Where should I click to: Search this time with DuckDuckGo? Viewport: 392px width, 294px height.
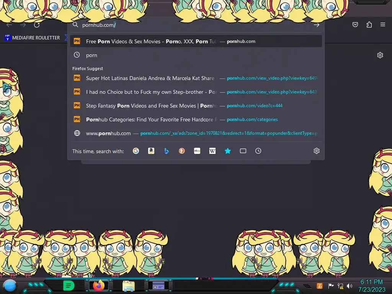click(182, 151)
